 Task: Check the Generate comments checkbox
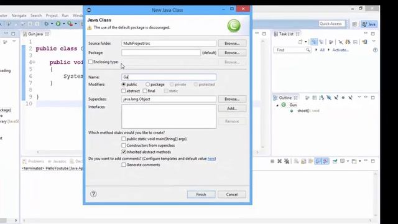(x=124, y=165)
